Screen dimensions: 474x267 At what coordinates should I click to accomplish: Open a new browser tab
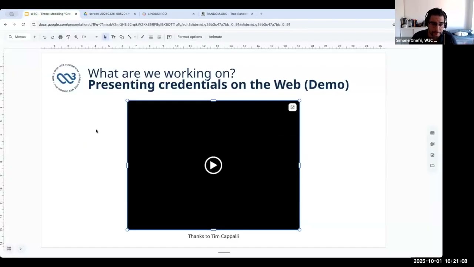click(x=261, y=14)
